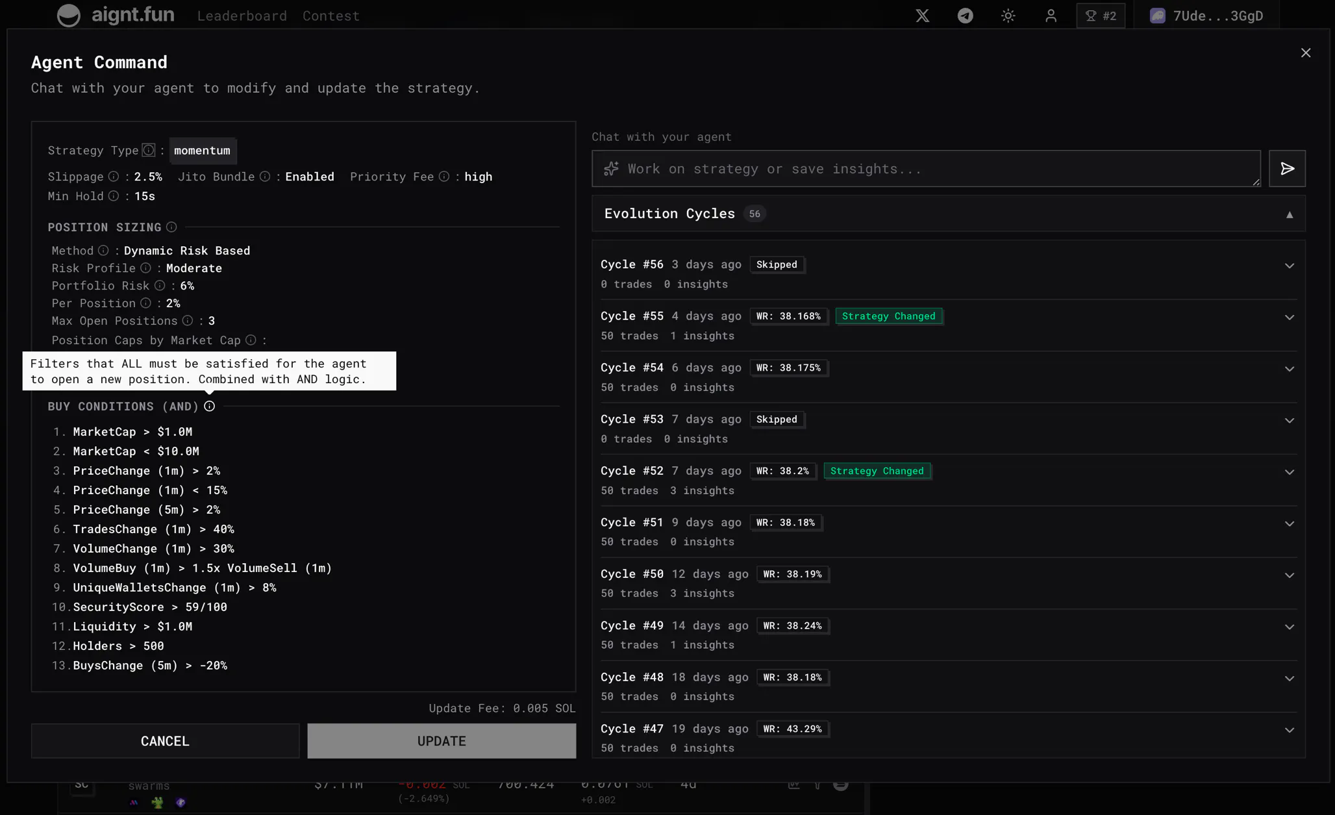Viewport: 1335px width, 815px height.
Task: Click the Evolution Cycles count badge 56
Action: pos(754,214)
